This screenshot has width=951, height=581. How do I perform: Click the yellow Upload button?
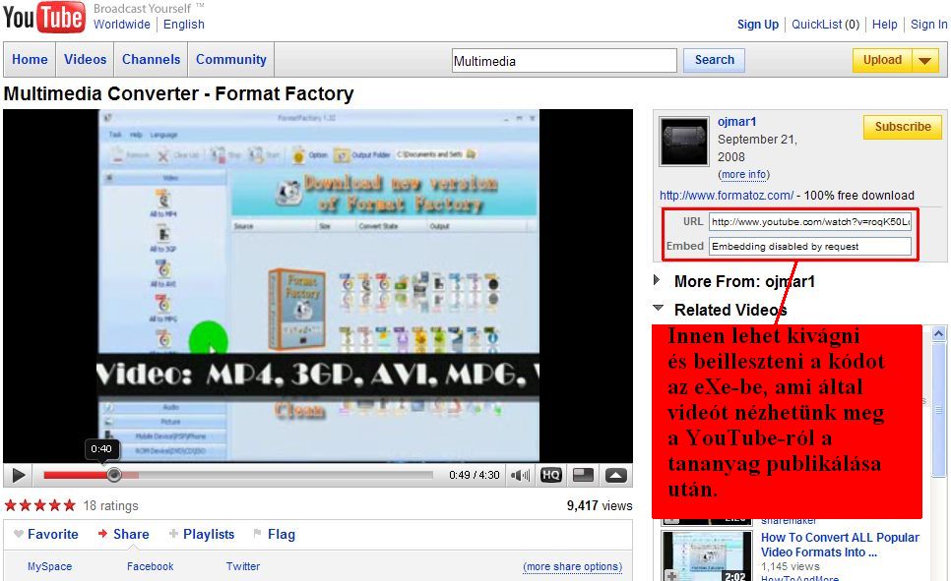882,60
